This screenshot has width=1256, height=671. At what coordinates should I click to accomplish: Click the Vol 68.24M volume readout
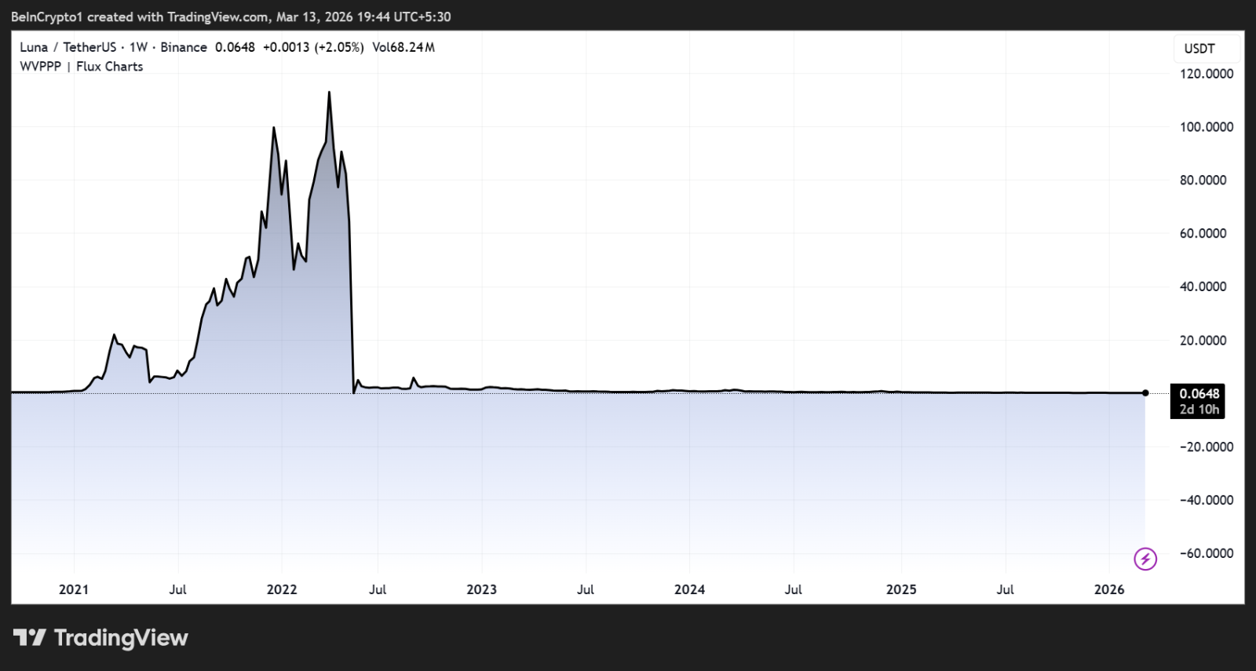403,47
